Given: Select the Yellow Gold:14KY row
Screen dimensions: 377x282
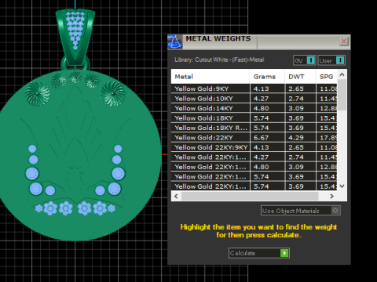Looking at the screenshot, I should point(254,108).
